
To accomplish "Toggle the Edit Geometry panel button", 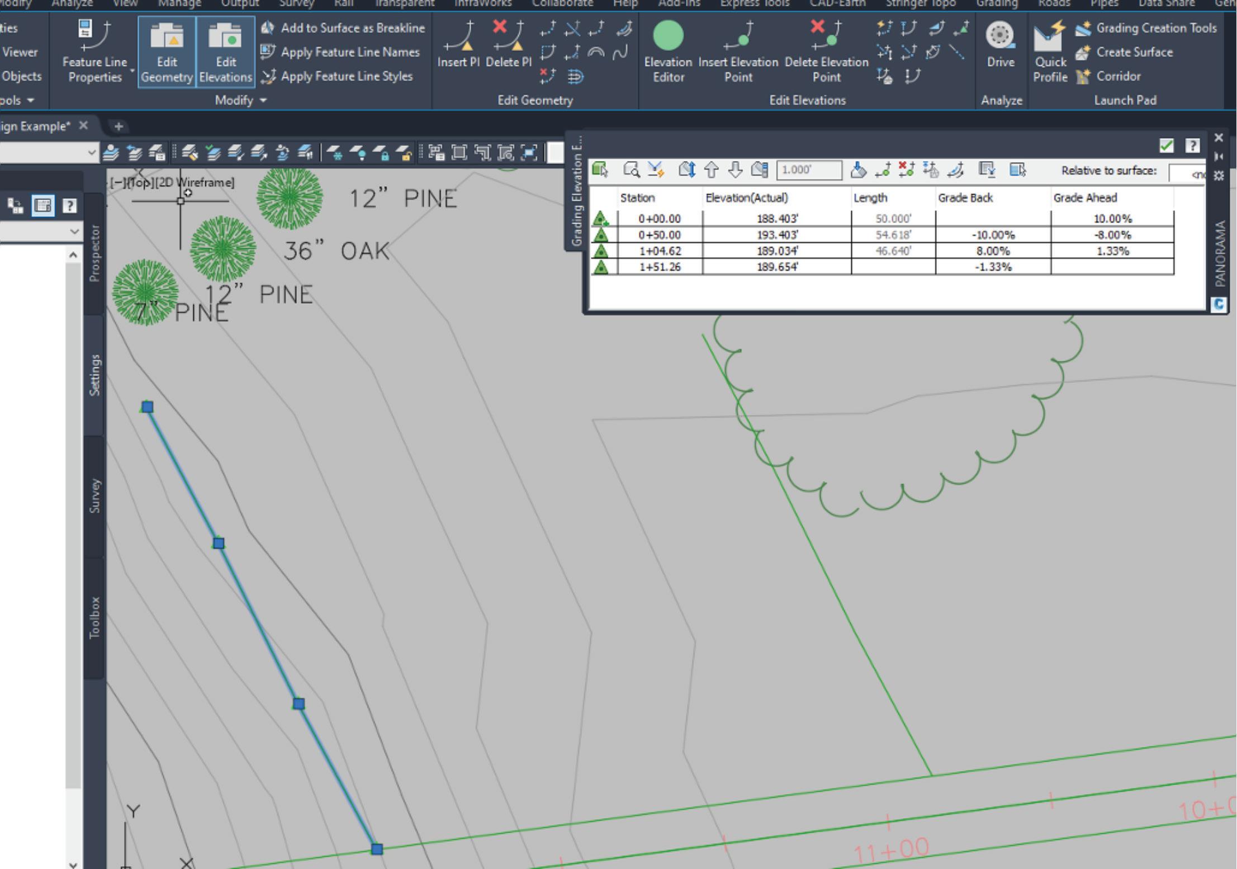I will (167, 51).
